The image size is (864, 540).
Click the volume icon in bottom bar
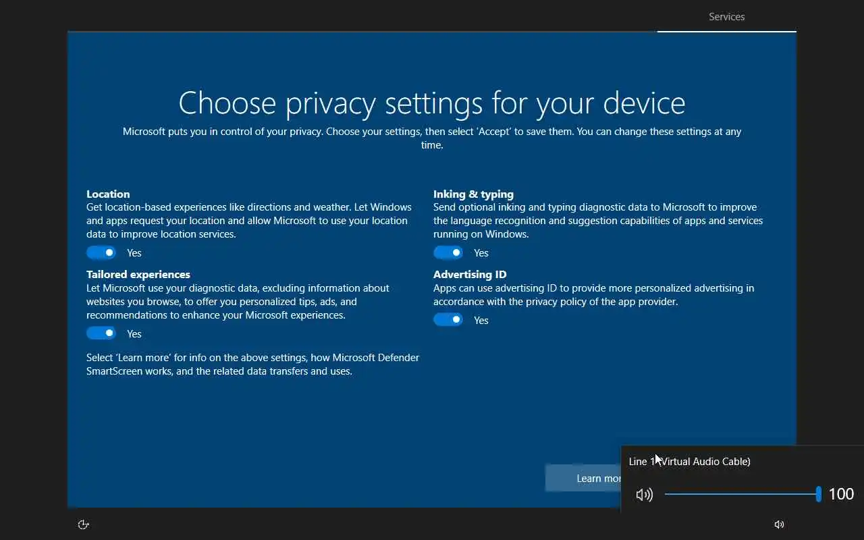point(779,524)
